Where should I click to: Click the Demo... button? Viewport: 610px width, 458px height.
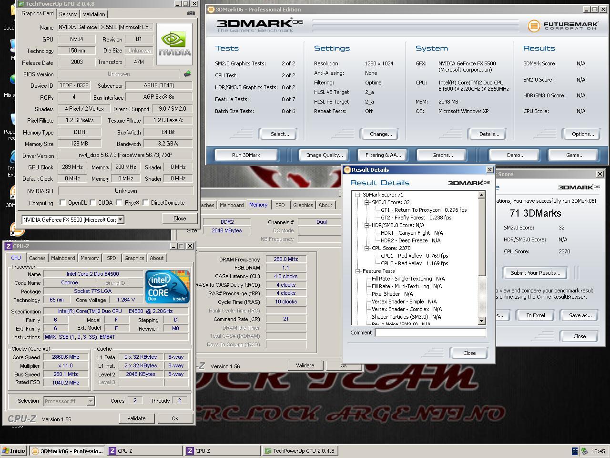(x=515, y=155)
